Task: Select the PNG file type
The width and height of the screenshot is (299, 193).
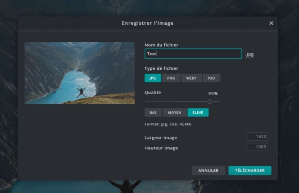Action: click(x=171, y=78)
